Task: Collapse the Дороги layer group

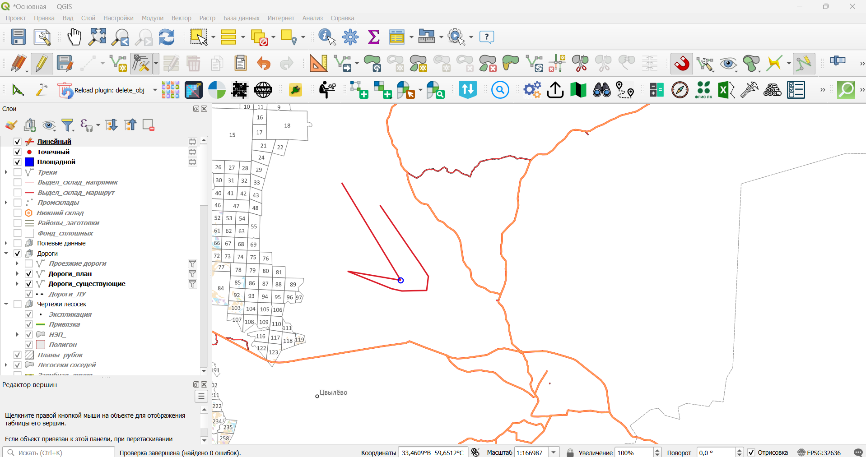Action: (6, 254)
